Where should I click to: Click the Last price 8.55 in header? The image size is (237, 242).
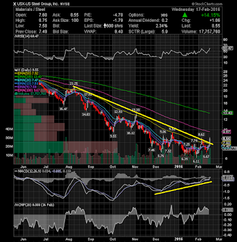click(216, 26)
